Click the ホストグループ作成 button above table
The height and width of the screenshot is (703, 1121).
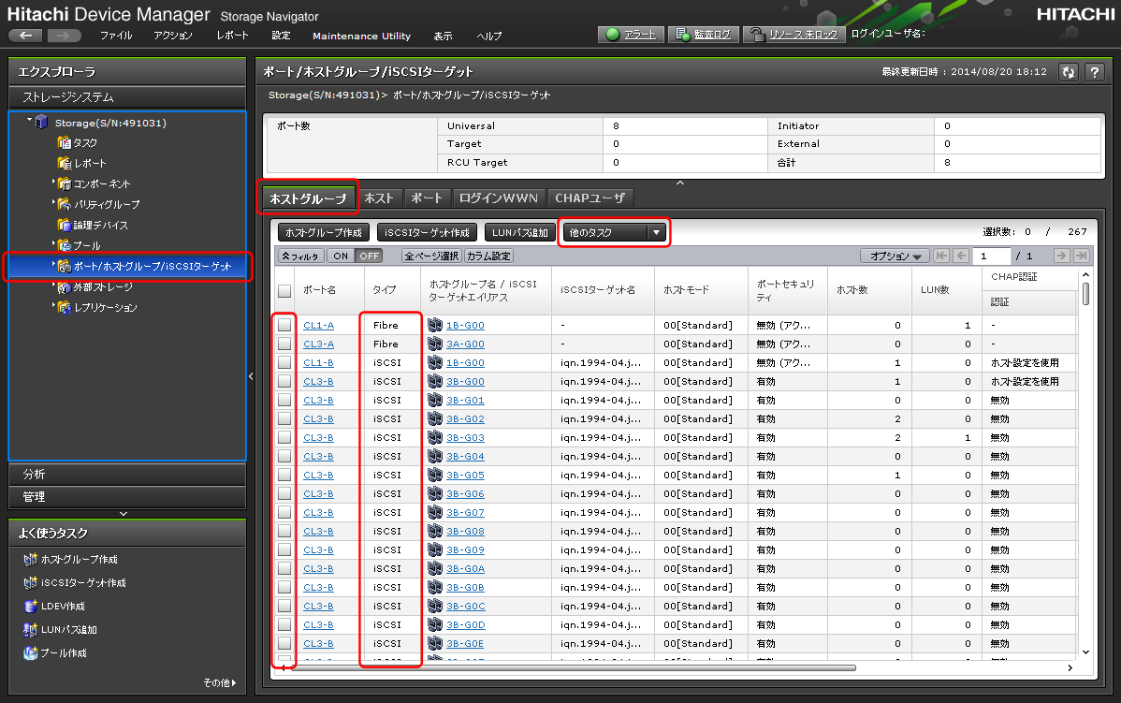coord(323,232)
